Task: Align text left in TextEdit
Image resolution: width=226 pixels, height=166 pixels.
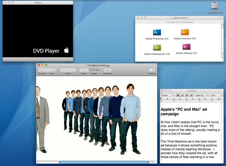Action: 178,95
